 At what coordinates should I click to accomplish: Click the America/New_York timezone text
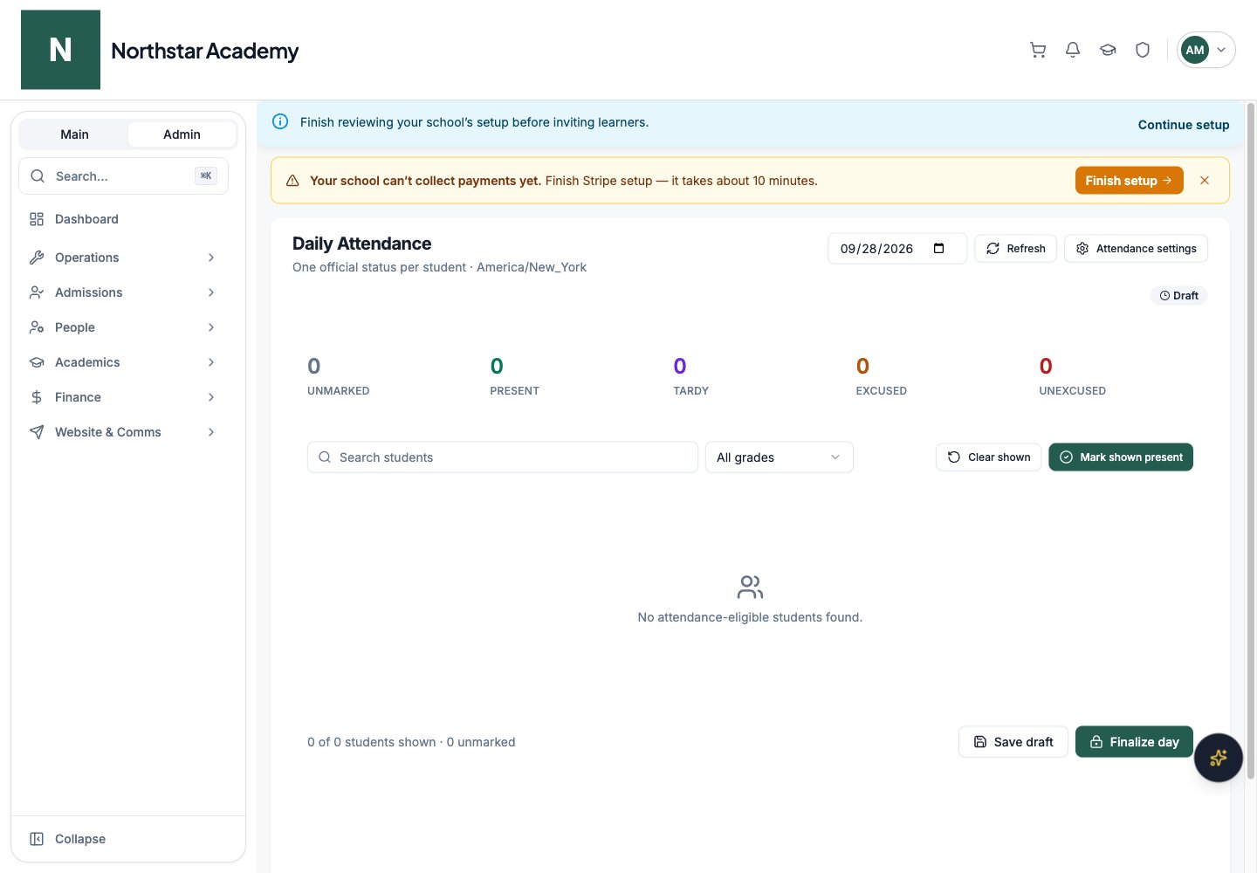point(532,267)
